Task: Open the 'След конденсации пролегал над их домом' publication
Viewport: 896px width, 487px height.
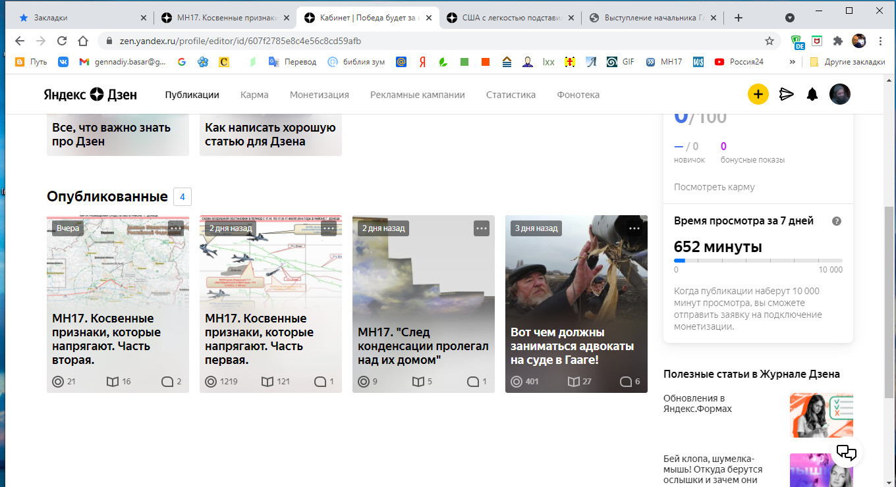Action: click(x=424, y=304)
